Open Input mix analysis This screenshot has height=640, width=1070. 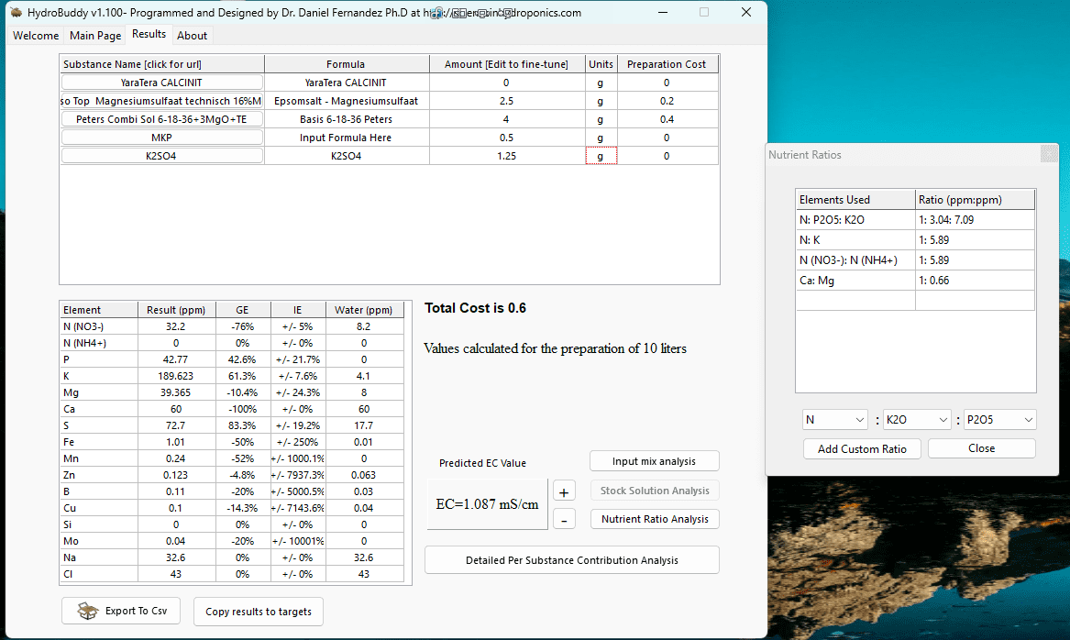click(654, 461)
